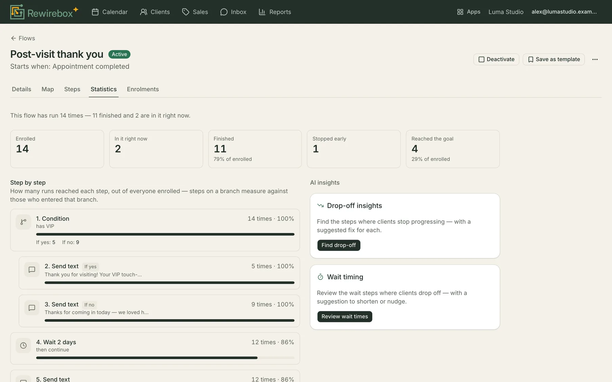The image size is (612, 382).
Task: Open the Calendar menu
Action: [110, 12]
